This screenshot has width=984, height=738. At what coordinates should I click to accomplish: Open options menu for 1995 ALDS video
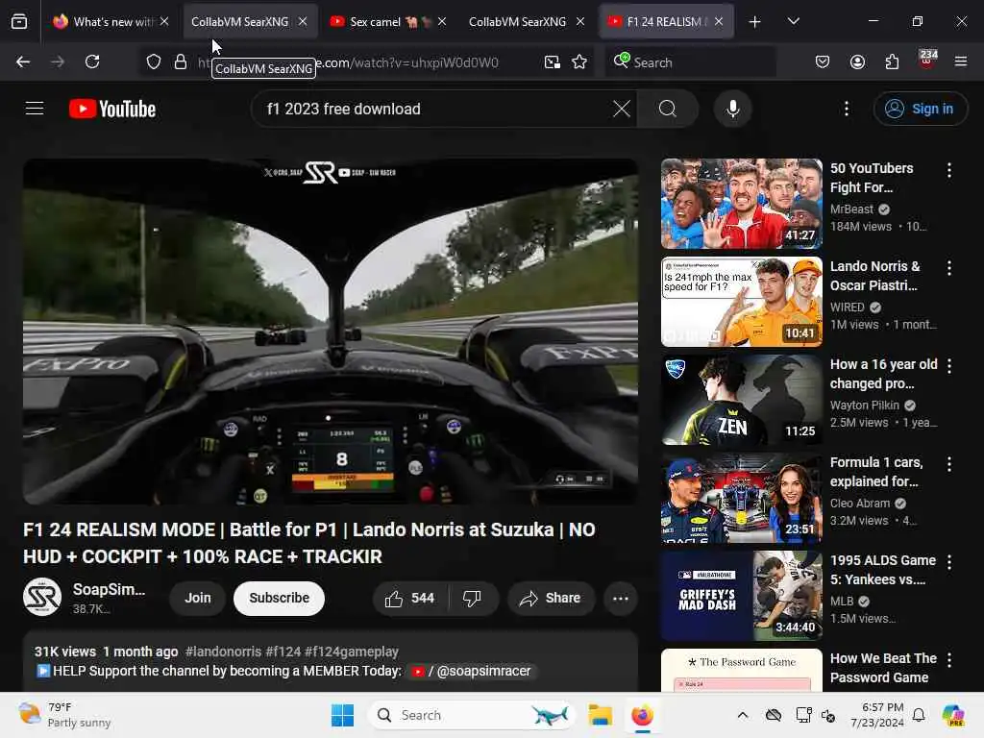[948, 561]
